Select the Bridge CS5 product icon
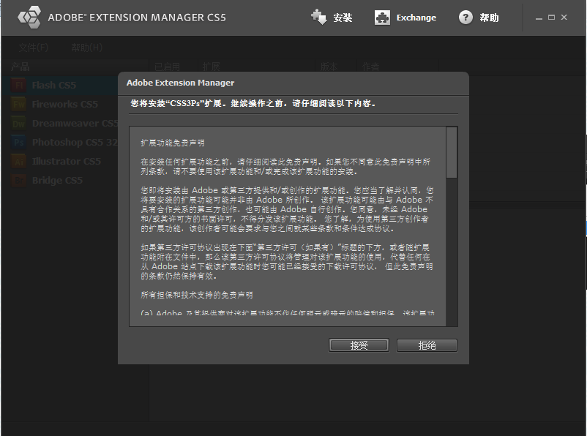The image size is (587, 436). [x=19, y=181]
